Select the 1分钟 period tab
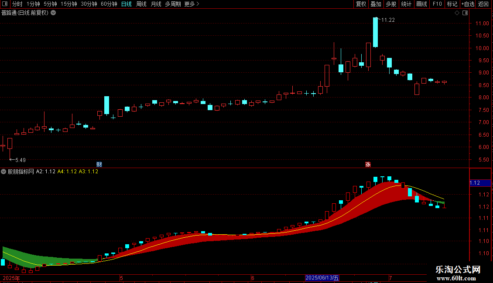Viewport: 493px width, 283px height. 33,4
